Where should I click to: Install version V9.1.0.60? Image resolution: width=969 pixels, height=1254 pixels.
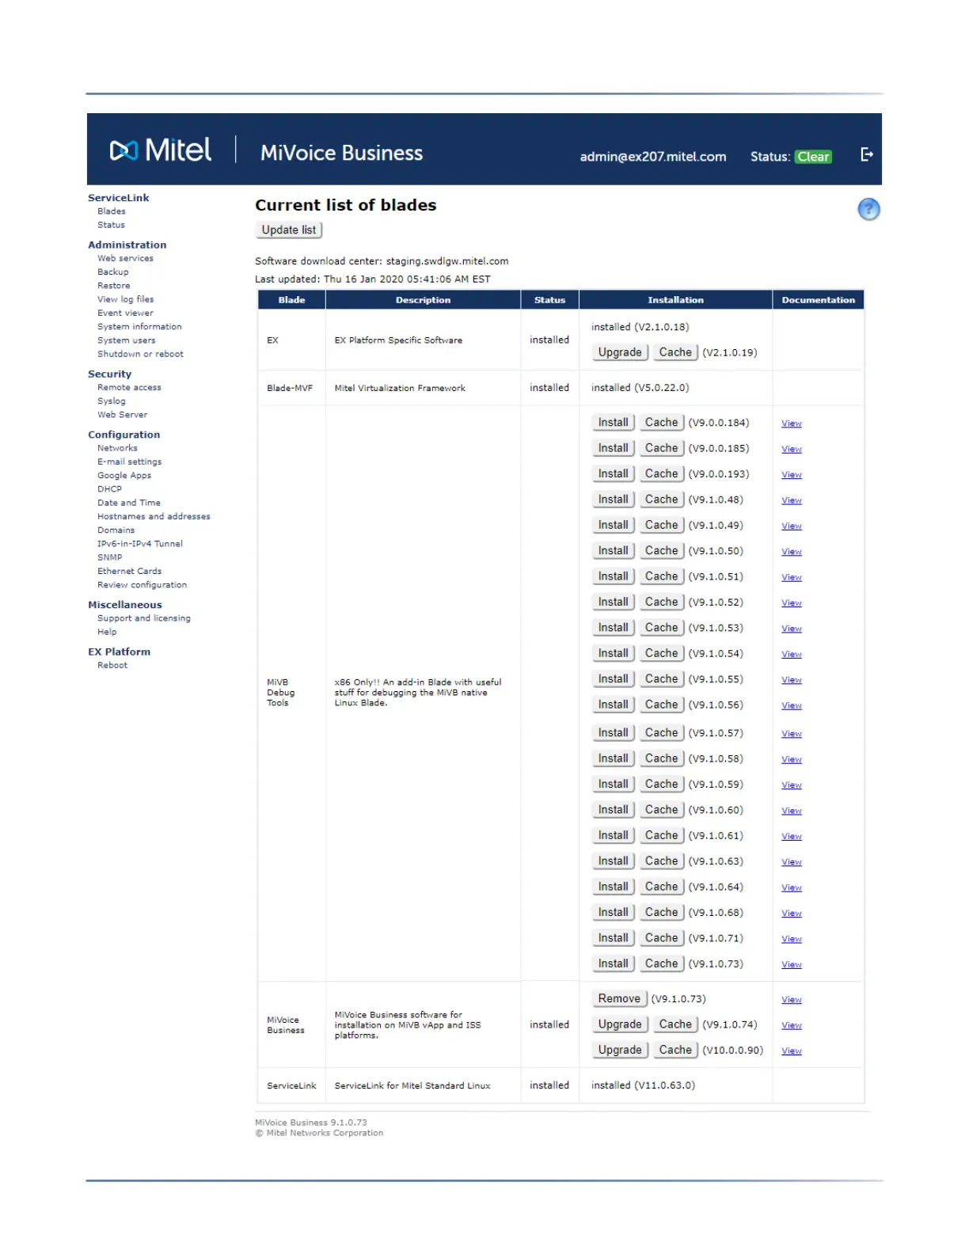pos(613,810)
